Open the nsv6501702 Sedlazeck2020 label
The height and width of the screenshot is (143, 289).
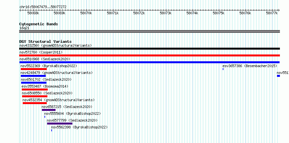(46, 79)
